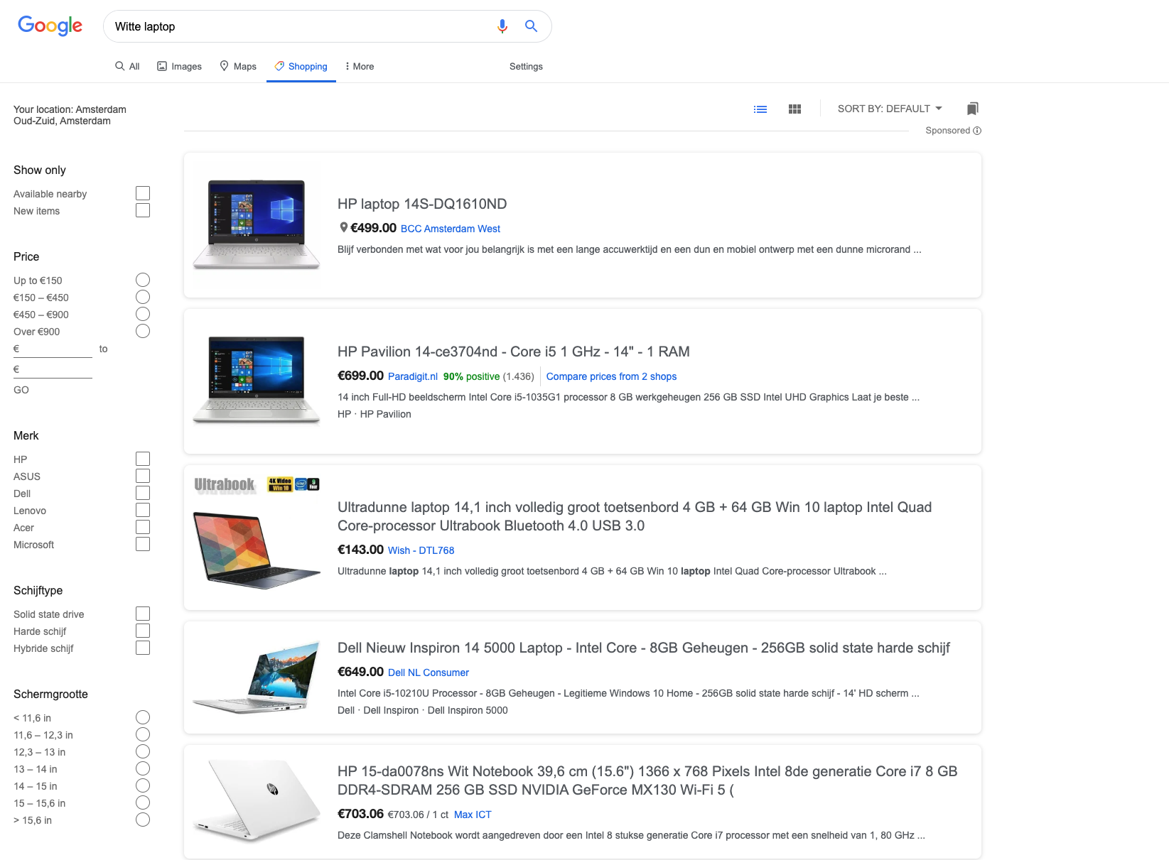Click the Google logo
The image size is (1169, 860).
[50, 26]
